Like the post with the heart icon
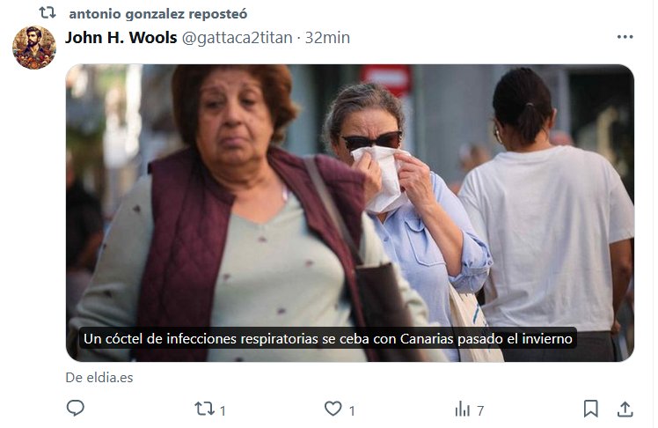Image resolution: width=658 pixels, height=428 pixels. [333, 409]
